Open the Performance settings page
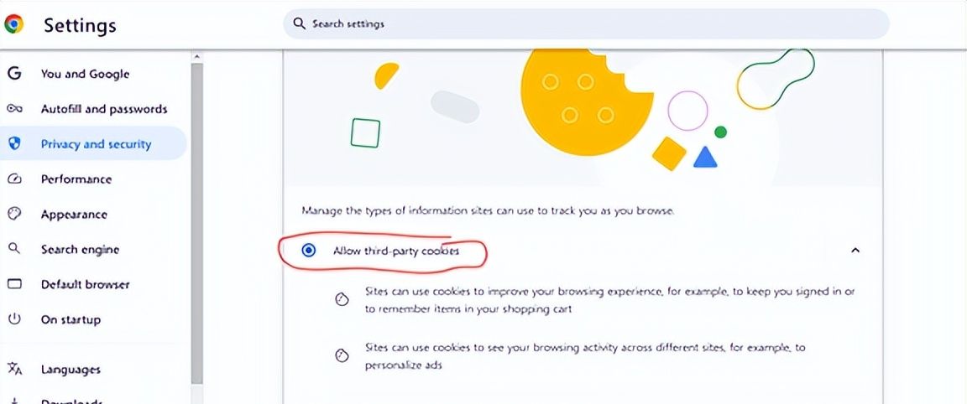Image resolution: width=967 pixels, height=404 pixels. (76, 179)
